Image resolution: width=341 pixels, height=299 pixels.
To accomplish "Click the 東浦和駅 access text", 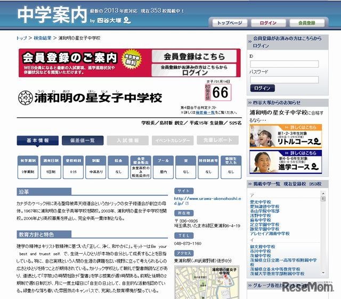I will pos(202,261).
